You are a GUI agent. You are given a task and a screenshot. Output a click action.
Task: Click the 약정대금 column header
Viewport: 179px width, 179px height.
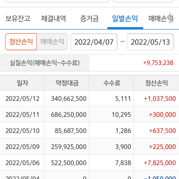coord(67,83)
